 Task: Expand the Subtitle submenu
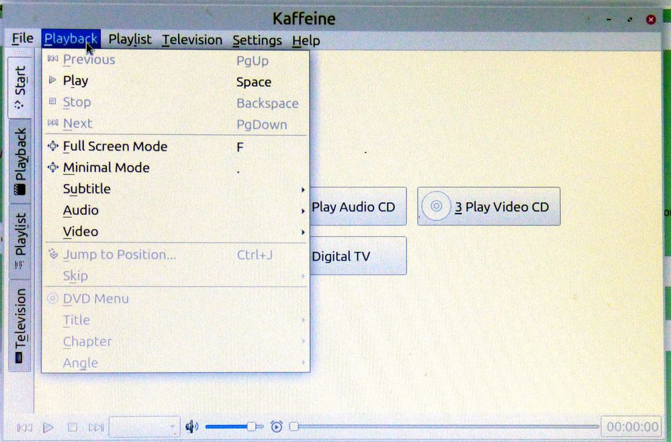pos(87,189)
